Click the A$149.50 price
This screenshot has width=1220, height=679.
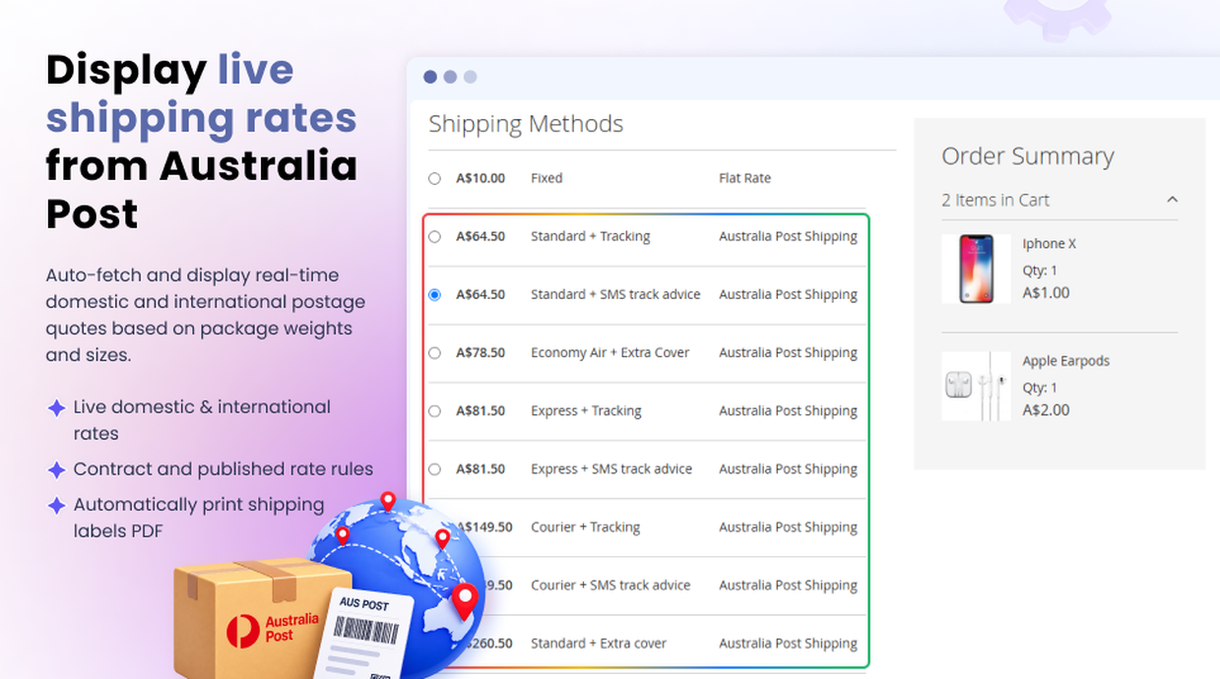point(486,527)
